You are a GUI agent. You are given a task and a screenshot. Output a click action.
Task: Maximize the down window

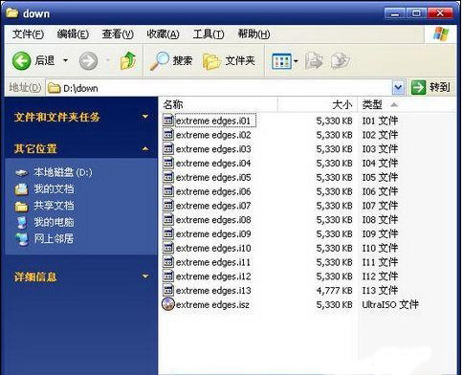pyautogui.click(x=416, y=13)
